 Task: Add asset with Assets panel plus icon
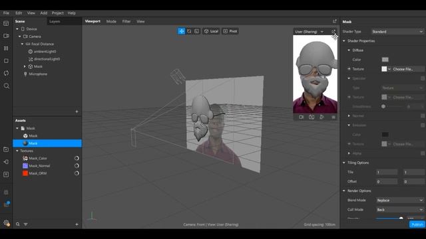coord(77,224)
